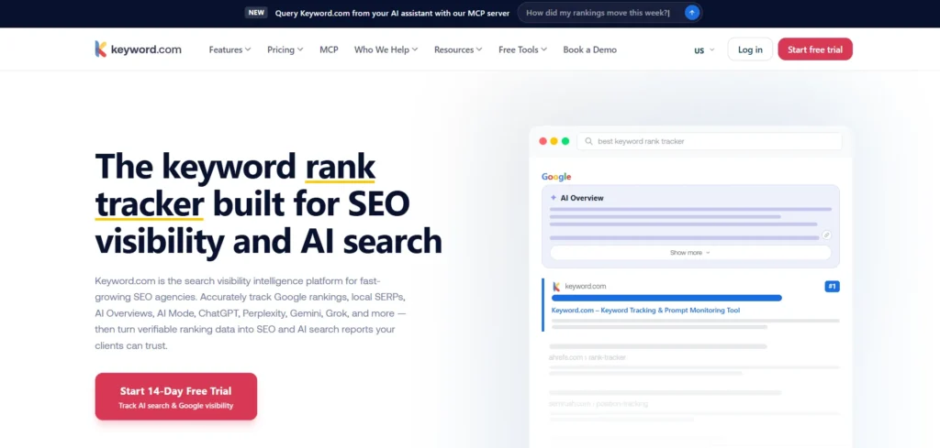Submit the MCP query with blue arrow button
Viewport: 940px width, 448px height.
tap(692, 13)
